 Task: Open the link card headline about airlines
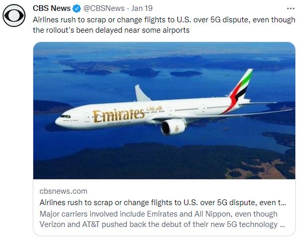163,203
